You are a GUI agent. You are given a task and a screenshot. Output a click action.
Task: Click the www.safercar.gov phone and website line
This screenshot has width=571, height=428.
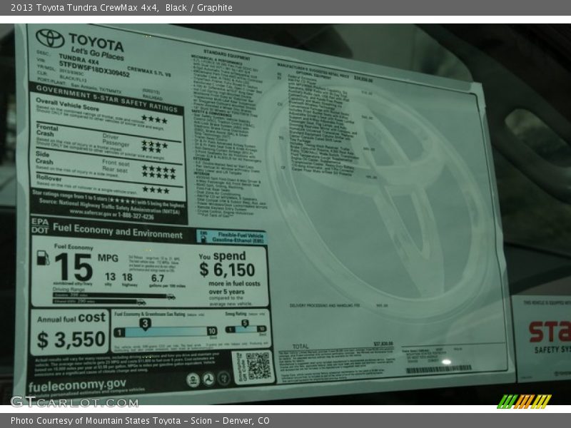coord(111,215)
